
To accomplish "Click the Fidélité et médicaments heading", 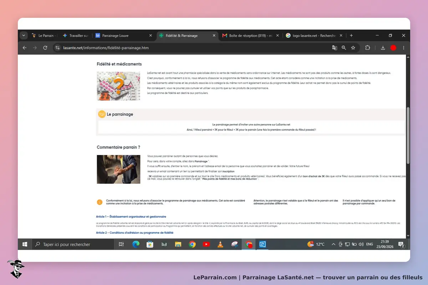I will click(x=119, y=64).
